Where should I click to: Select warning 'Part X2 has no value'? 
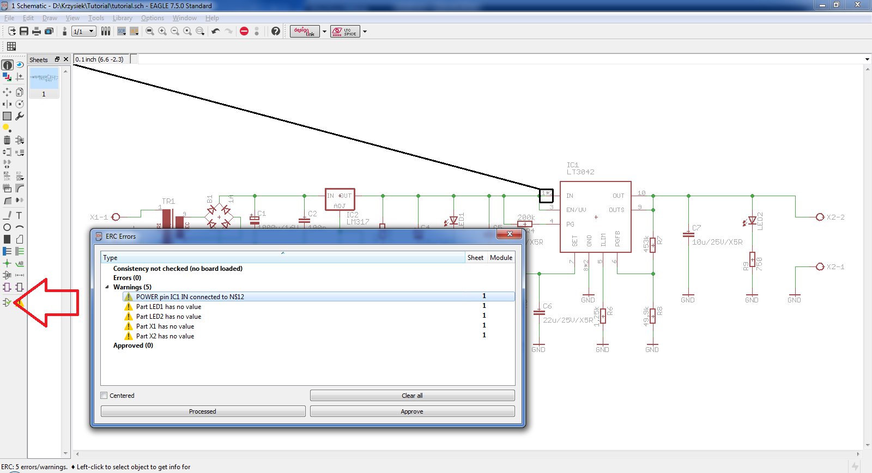pyautogui.click(x=165, y=336)
